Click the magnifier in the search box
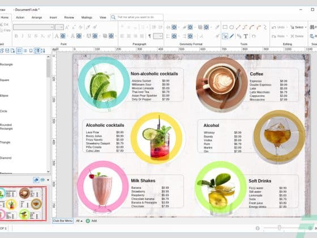Image resolution: width=317 pixels, height=238 pixels. click(x=113, y=17)
